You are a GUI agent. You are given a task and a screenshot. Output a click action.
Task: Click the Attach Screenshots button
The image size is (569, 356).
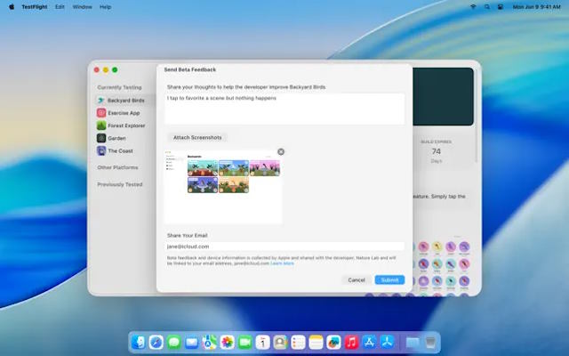197,137
